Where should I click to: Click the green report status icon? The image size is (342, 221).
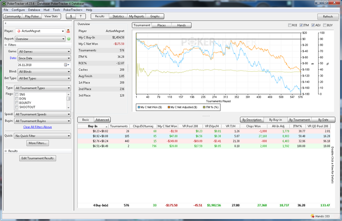pos(69,39)
